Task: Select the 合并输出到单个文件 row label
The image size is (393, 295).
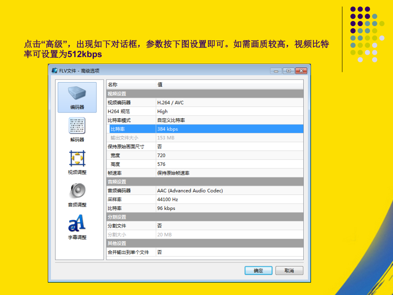Action: coord(128,252)
